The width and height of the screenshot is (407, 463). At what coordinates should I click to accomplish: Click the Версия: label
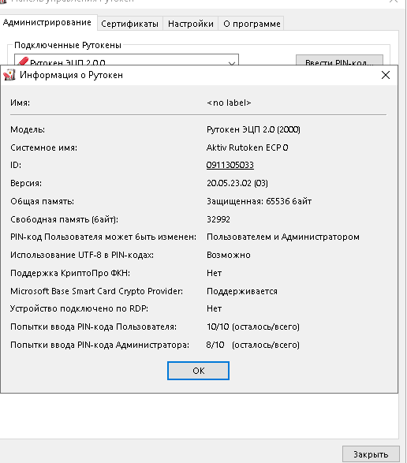[x=26, y=183]
